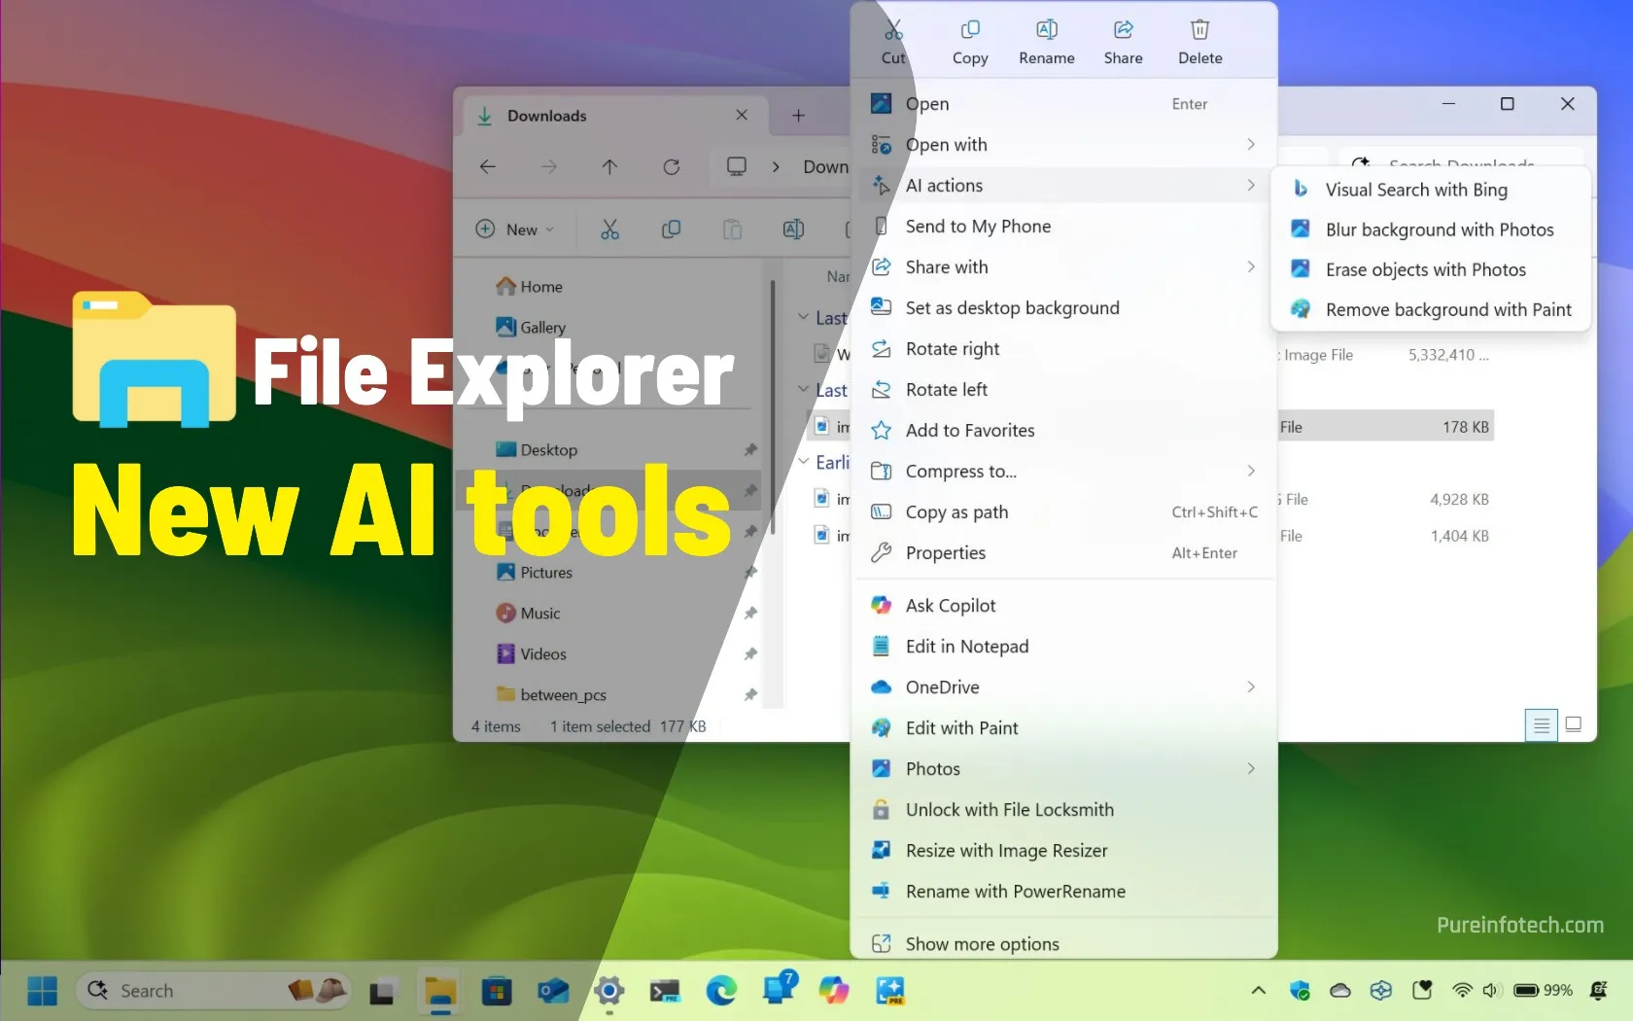Viewport: 1633px width, 1021px height.
Task: Open Music in navigation pane
Action: tap(529, 614)
